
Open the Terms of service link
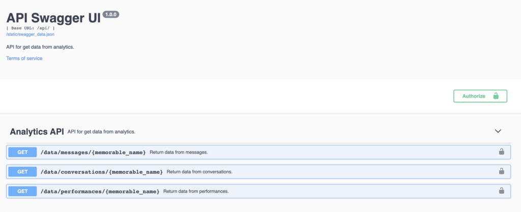click(24, 58)
